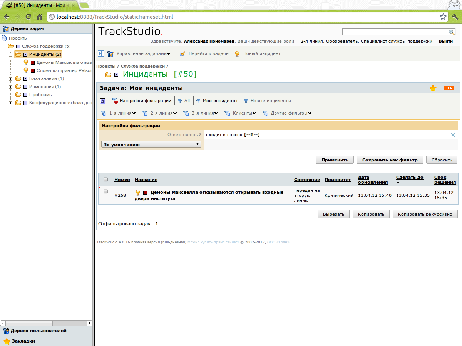Add to bookmarks with the star icon

coord(433,88)
